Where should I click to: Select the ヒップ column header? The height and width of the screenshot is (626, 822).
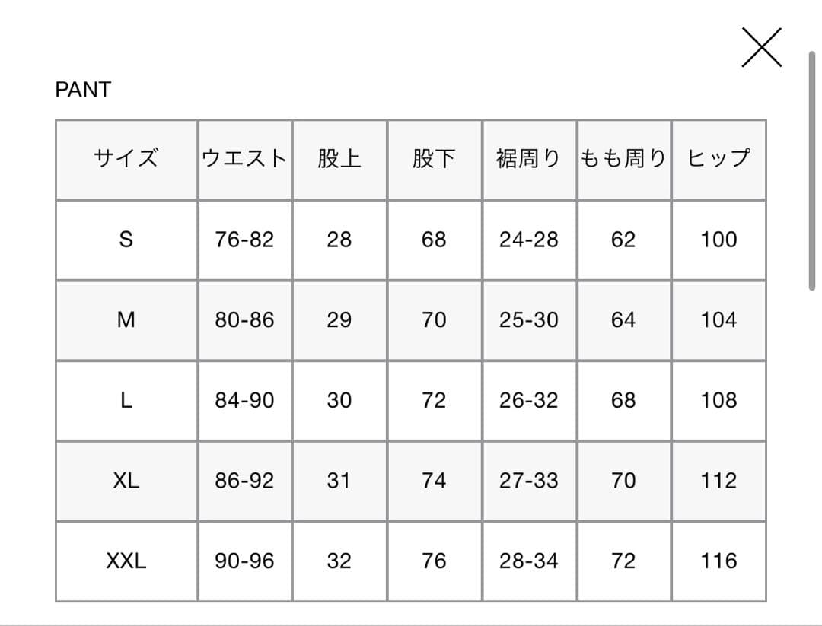pyautogui.click(x=718, y=158)
